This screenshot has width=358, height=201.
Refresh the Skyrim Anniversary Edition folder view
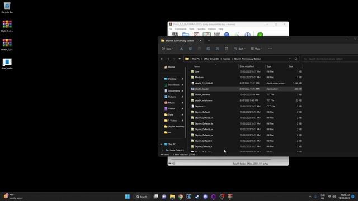click(x=296, y=59)
